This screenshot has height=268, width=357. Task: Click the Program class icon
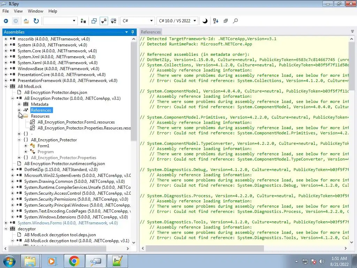coord(32,151)
